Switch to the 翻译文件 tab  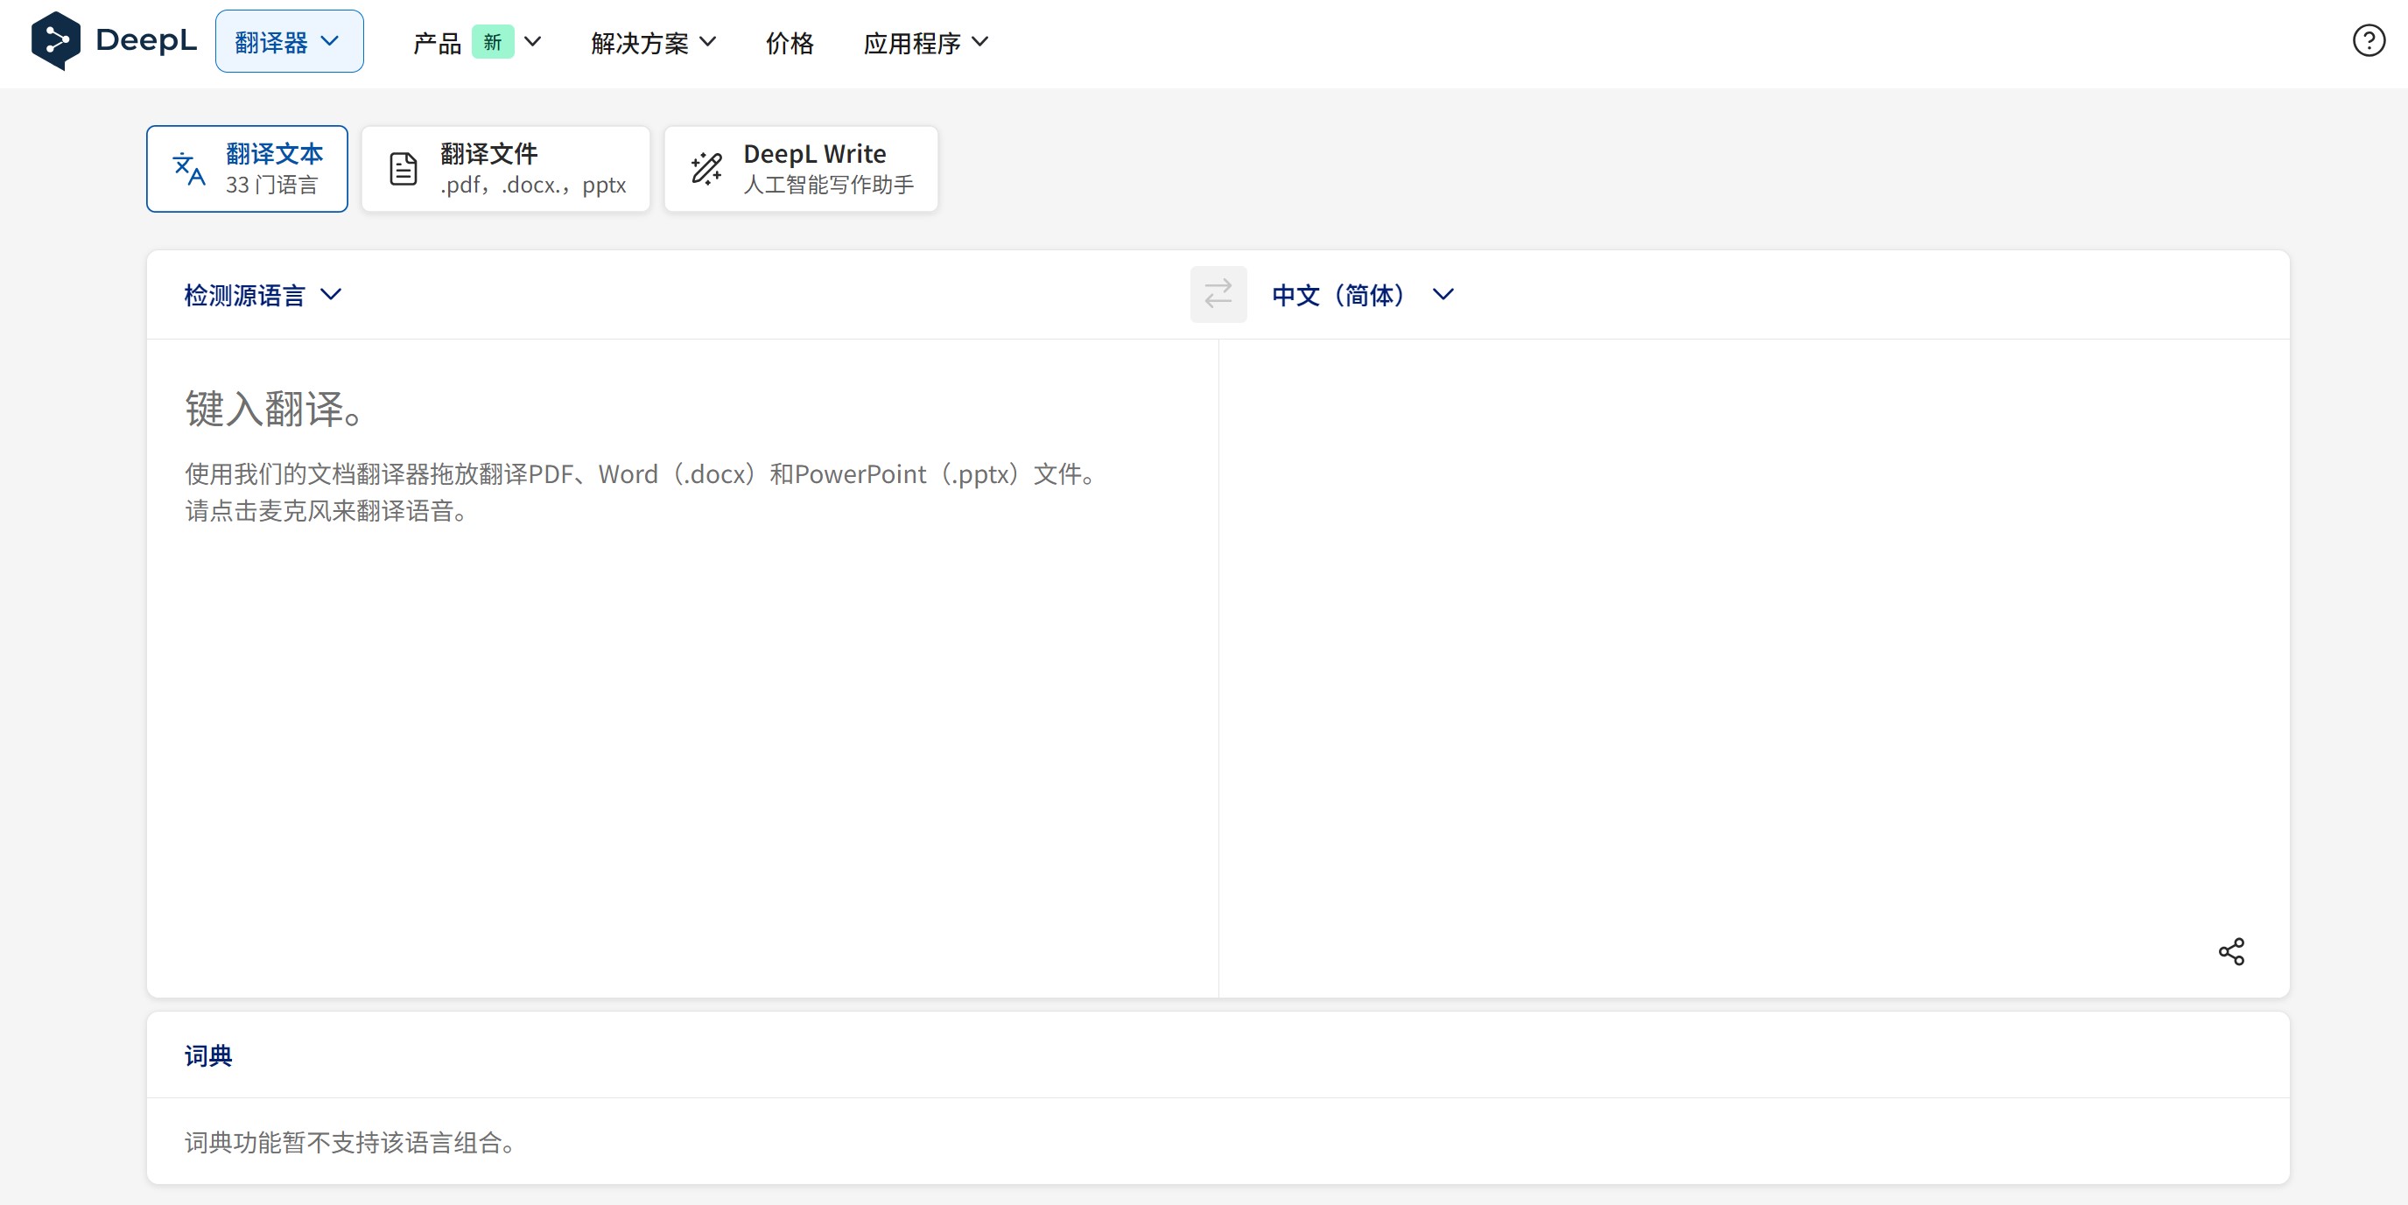click(506, 168)
